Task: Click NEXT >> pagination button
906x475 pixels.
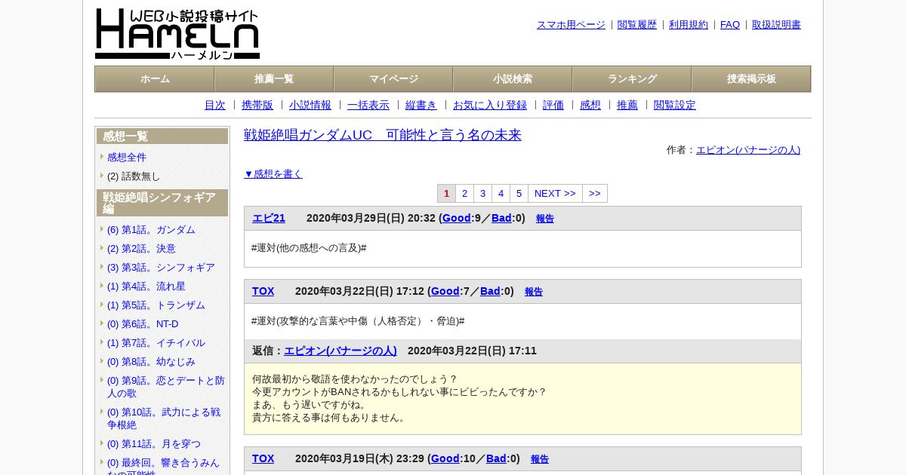Action: [555, 194]
